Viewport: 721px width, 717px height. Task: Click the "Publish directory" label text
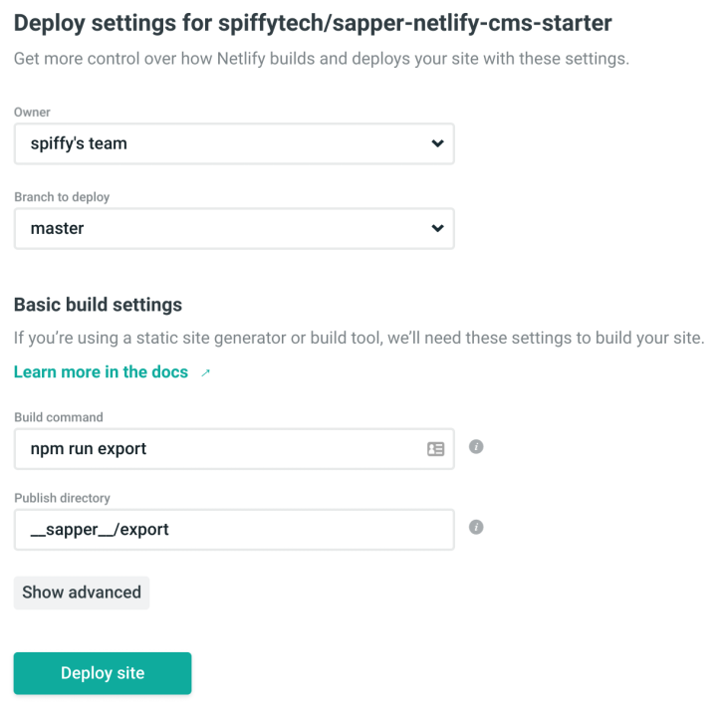tap(62, 498)
